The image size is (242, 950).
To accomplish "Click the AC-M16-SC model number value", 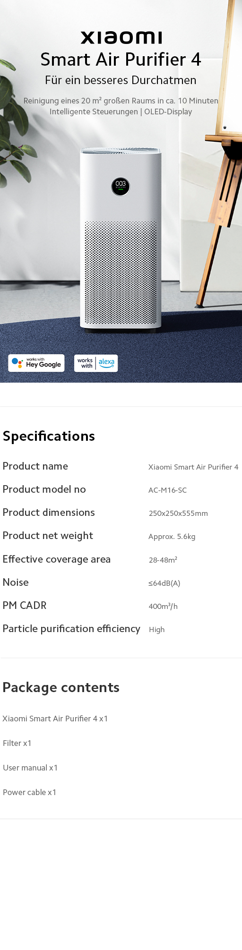I will tap(168, 490).
